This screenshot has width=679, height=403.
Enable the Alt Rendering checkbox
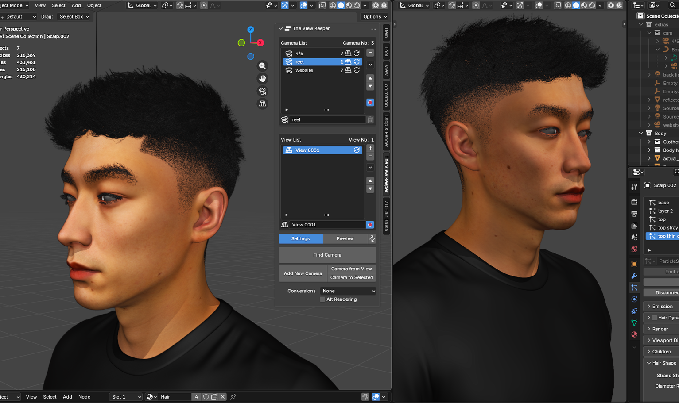[x=322, y=299]
